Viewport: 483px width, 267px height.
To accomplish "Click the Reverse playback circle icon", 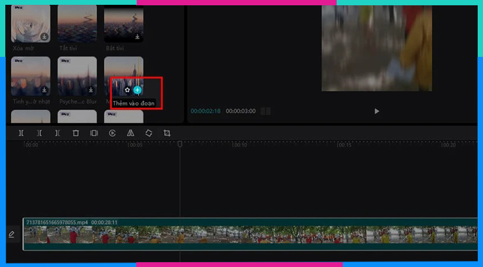I will (x=112, y=133).
